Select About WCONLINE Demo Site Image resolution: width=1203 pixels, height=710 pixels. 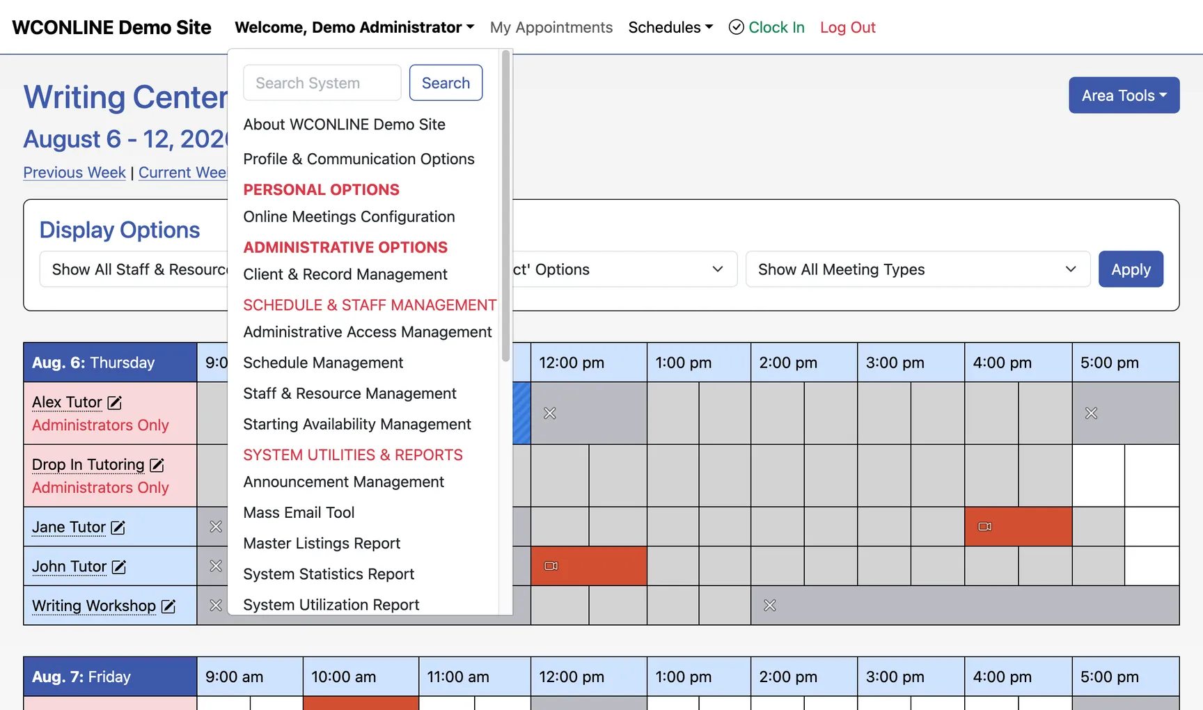[x=344, y=125]
